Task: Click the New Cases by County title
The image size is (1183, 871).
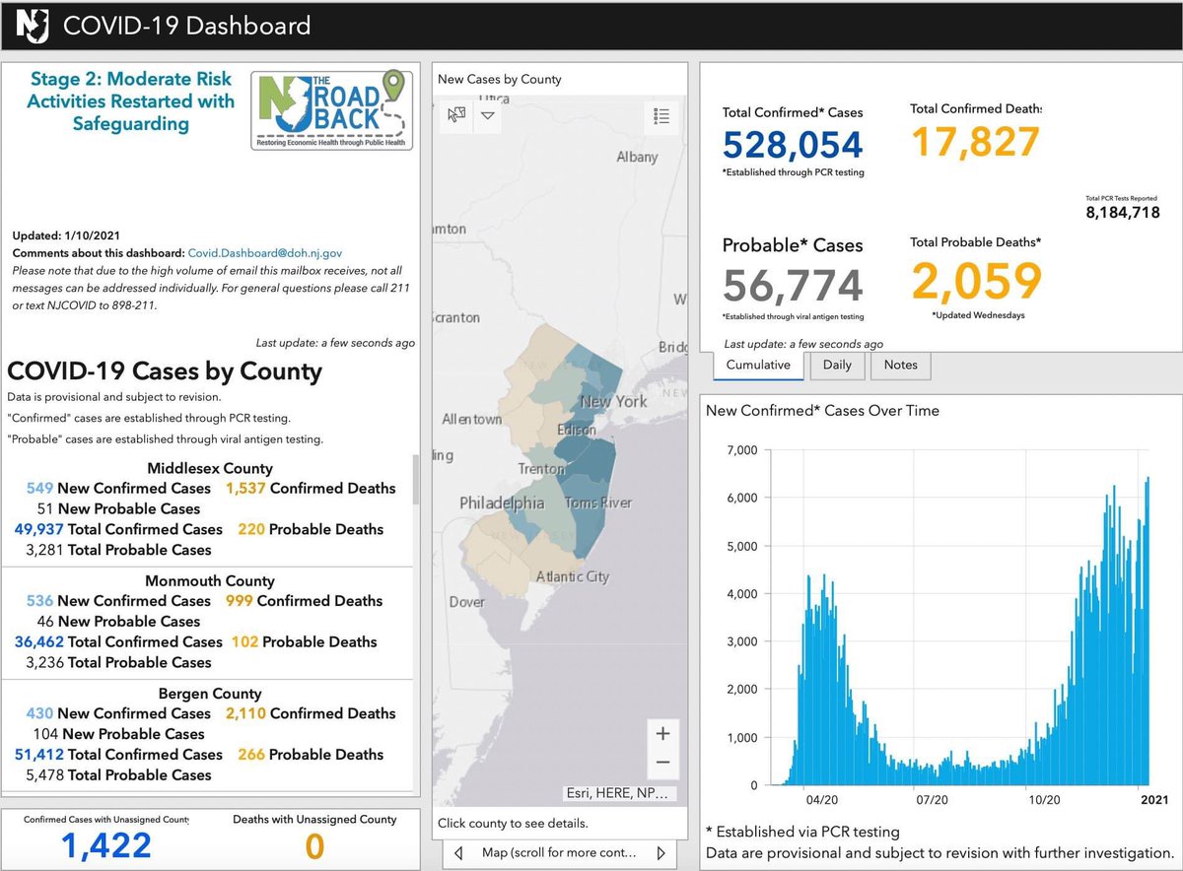Action: (500, 79)
